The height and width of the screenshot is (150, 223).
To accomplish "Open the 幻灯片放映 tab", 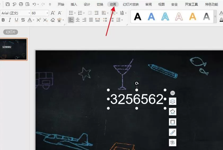I will [x=131, y=5].
